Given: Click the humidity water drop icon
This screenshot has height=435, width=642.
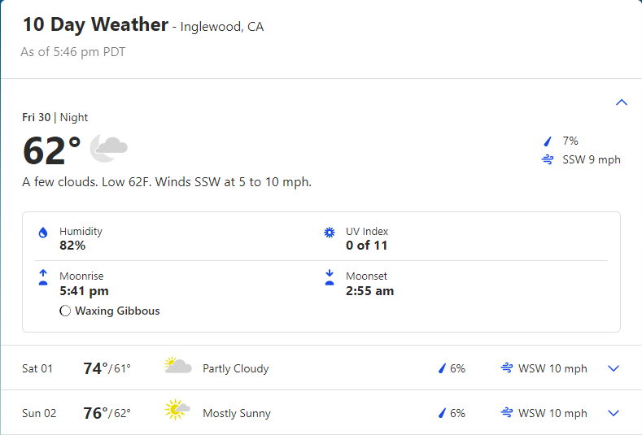Looking at the screenshot, I should 43,233.
